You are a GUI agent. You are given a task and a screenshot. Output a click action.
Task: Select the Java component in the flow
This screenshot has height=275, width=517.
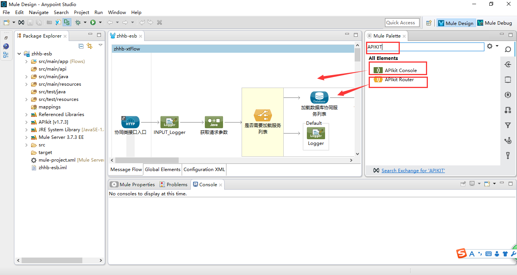tap(214, 122)
